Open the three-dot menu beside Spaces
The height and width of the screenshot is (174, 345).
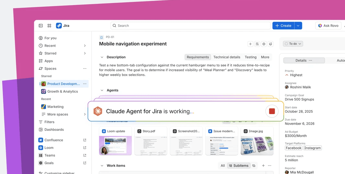click(85, 69)
